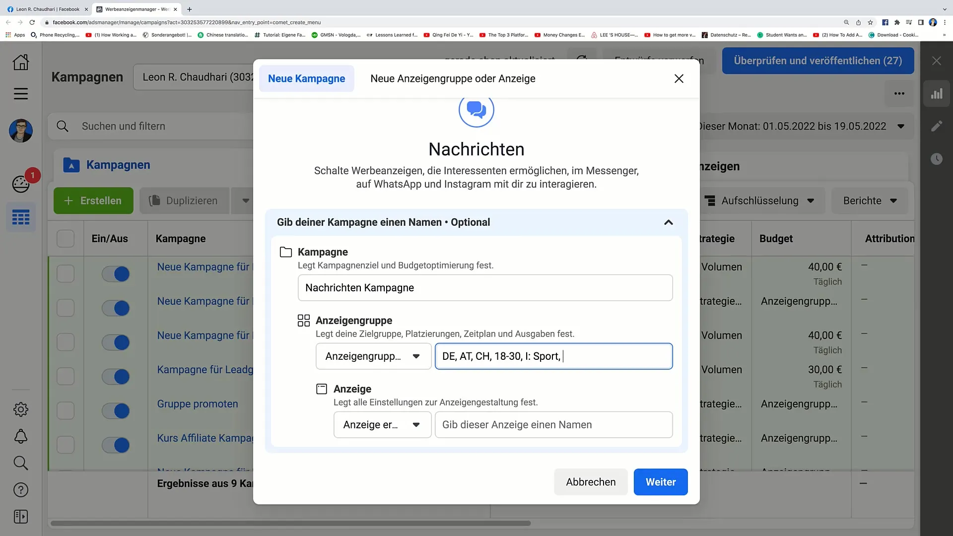Select the Kampagnen tab in table
Screen dimensions: 953x536
[118, 165]
